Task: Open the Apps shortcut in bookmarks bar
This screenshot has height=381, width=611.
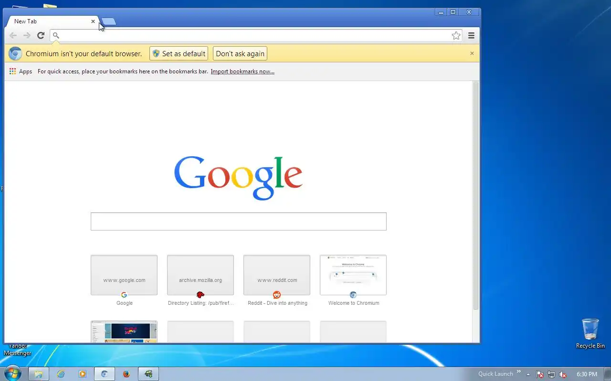Action: tap(21, 71)
